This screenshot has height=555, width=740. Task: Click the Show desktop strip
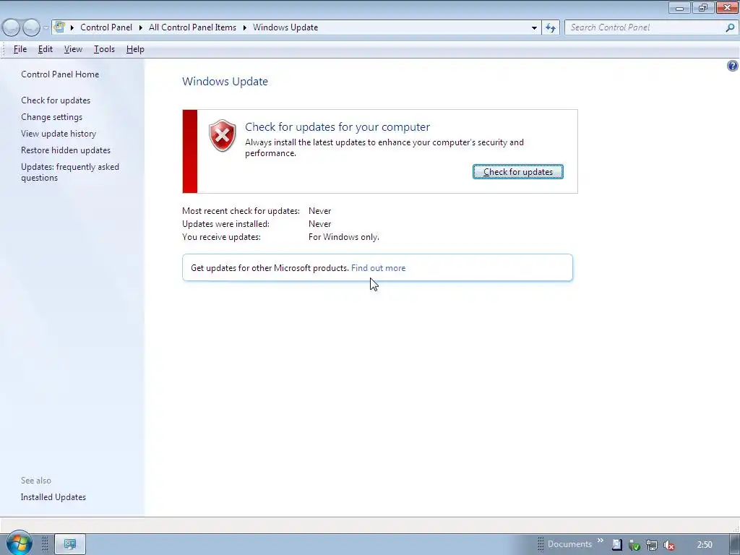click(x=736, y=544)
